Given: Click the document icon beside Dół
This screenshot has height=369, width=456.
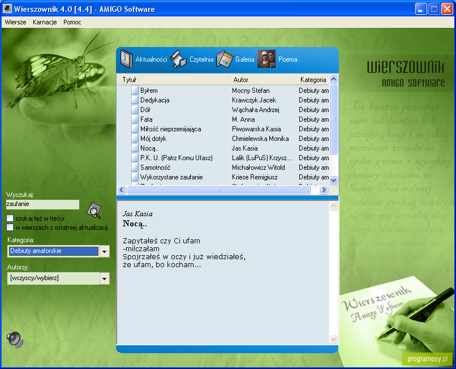Looking at the screenshot, I should [x=135, y=109].
